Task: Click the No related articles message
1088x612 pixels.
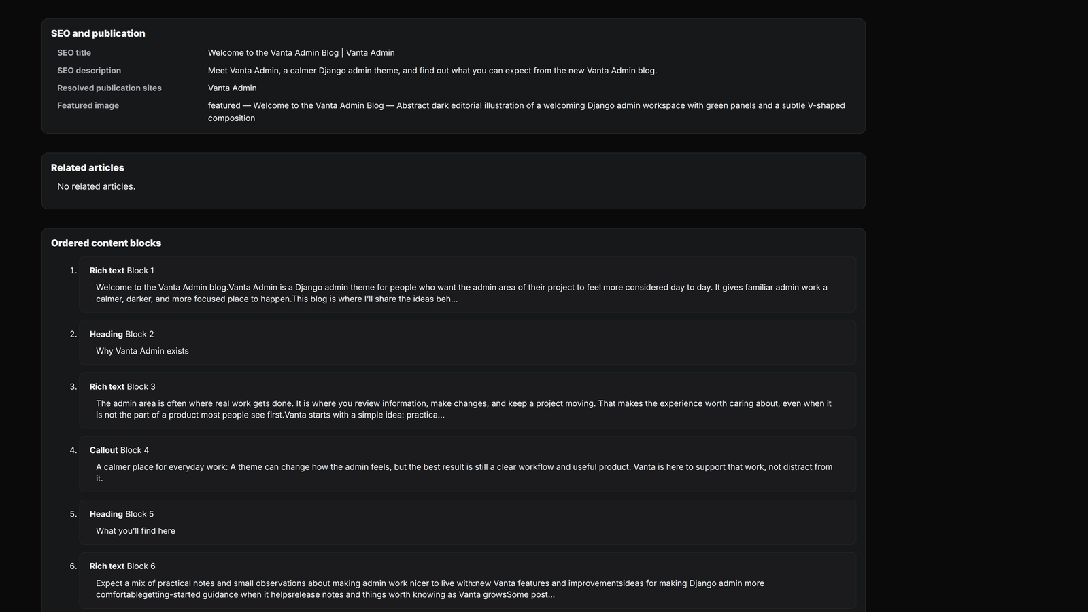Action: [x=97, y=186]
